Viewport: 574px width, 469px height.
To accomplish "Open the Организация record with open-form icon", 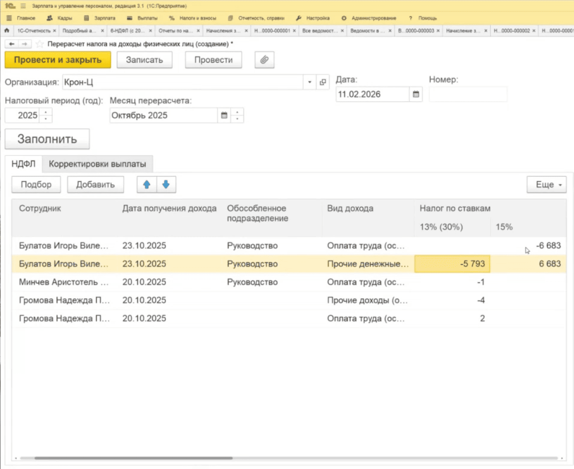I will point(323,82).
